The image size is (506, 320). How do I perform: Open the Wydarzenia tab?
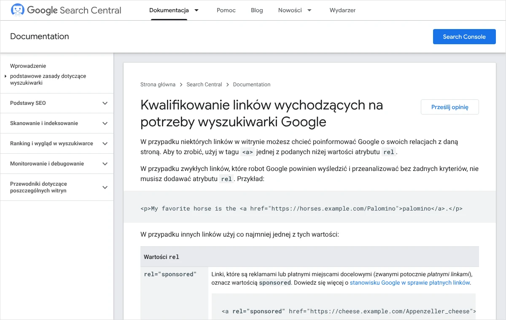click(342, 10)
